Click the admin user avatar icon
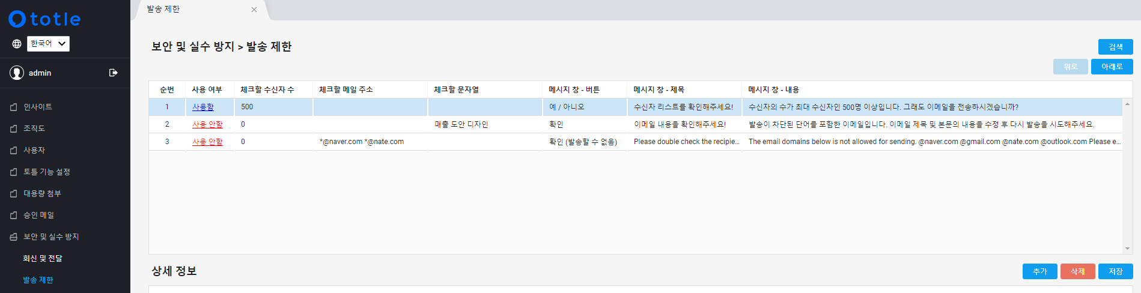This screenshot has height=293, width=1141. (17, 73)
